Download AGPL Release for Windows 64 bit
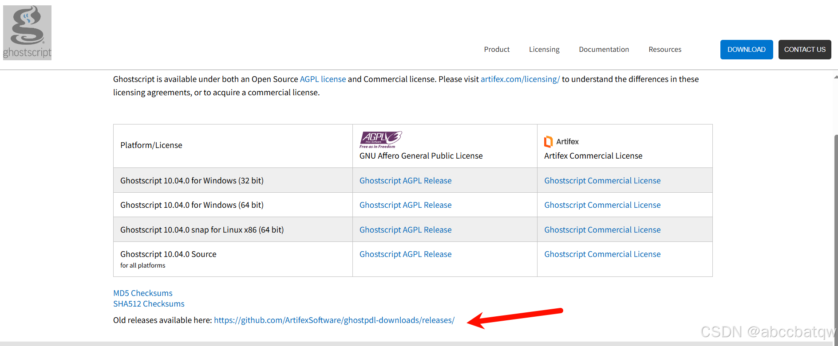 pos(405,205)
